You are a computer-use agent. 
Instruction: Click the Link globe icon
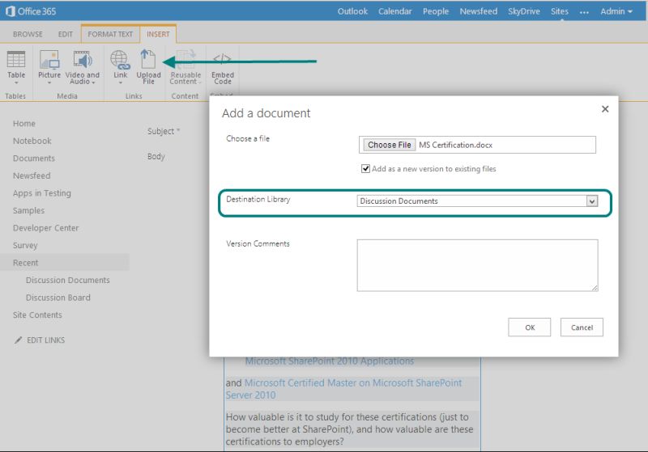coord(120,59)
